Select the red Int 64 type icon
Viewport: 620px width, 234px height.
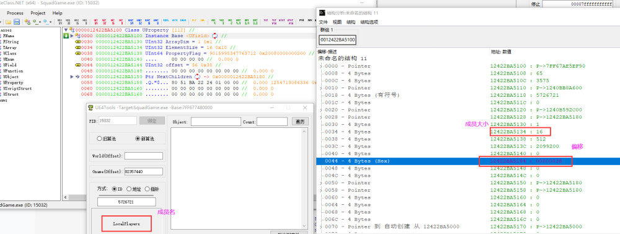(x=95, y=22)
